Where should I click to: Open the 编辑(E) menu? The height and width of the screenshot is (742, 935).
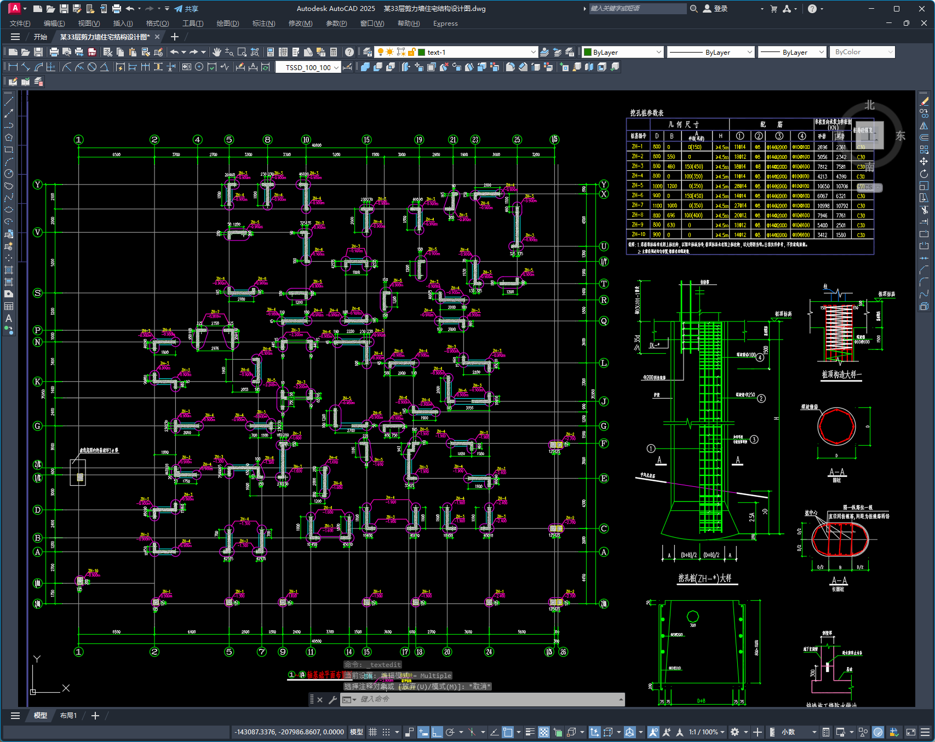(x=54, y=24)
